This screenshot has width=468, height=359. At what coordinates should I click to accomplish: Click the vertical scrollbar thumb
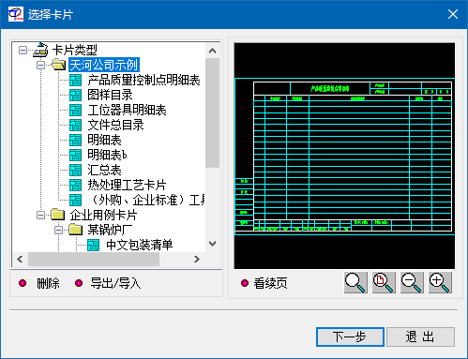coord(213,112)
